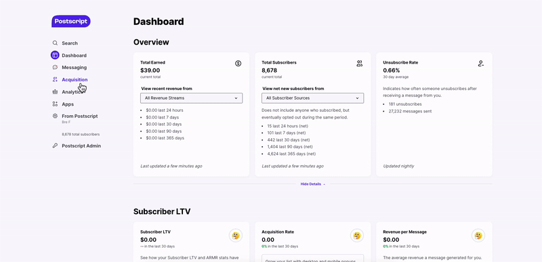Click the Apps grid icon
This screenshot has width=542, height=262.
[55, 104]
